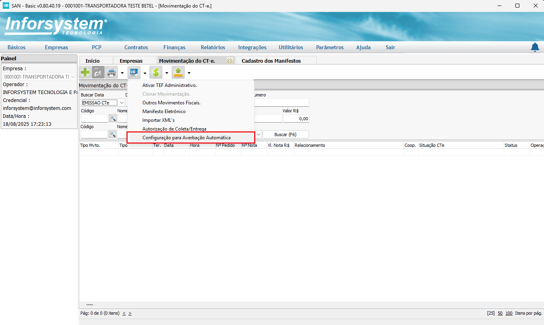Click the Painel panel title

[39, 58]
